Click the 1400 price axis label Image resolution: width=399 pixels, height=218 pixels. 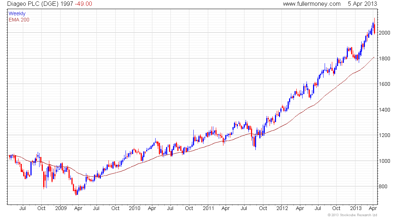[x=384, y=110]
